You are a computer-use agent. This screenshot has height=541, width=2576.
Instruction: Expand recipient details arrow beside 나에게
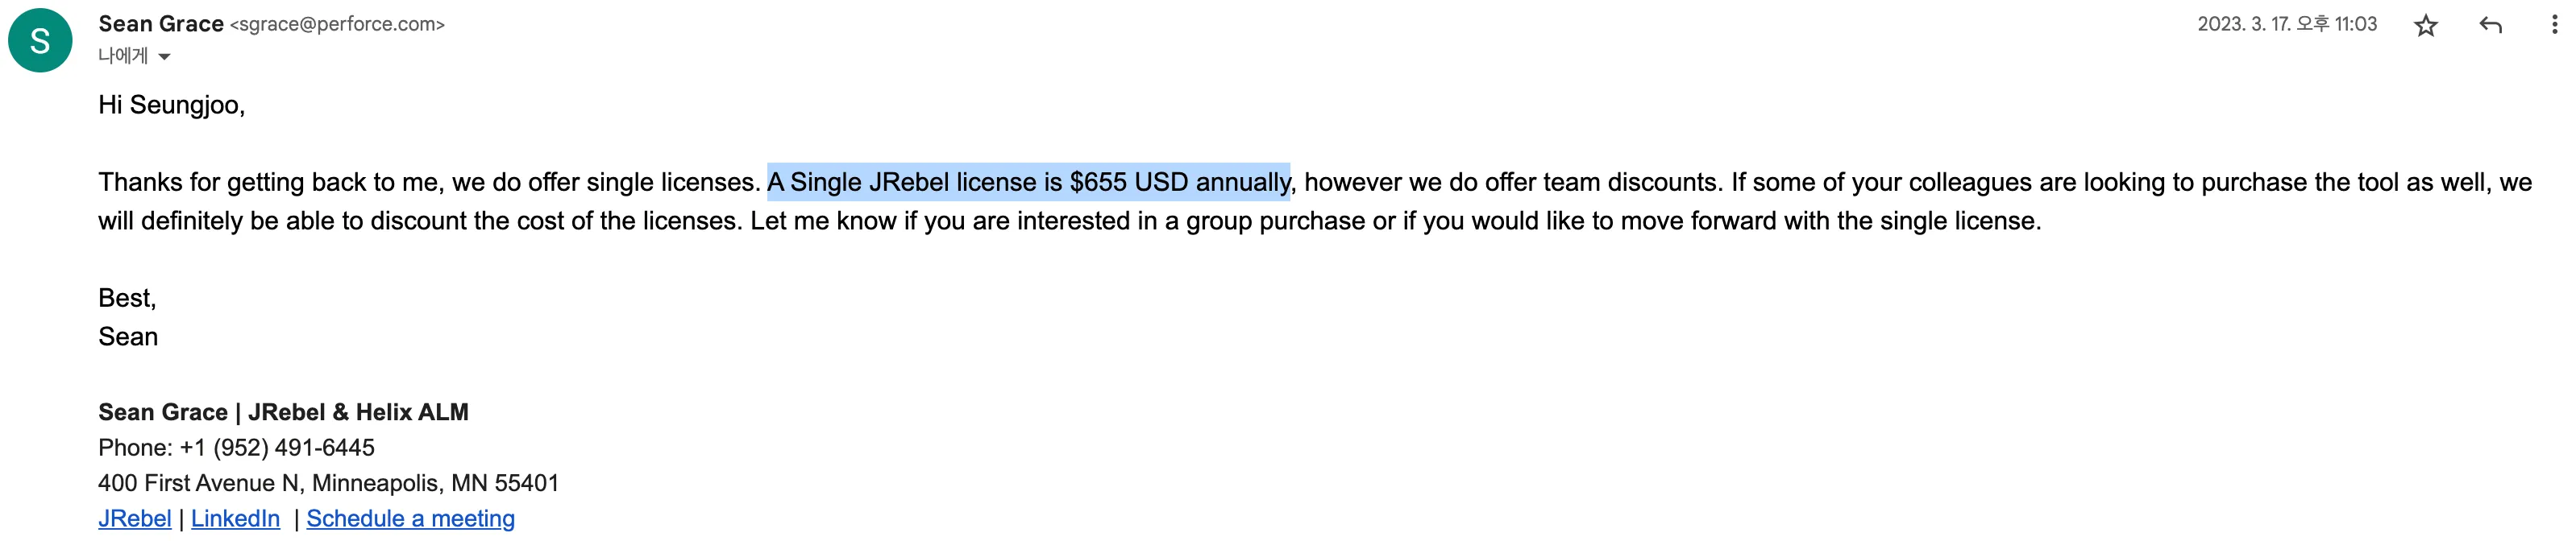click(x=165, y=57)
